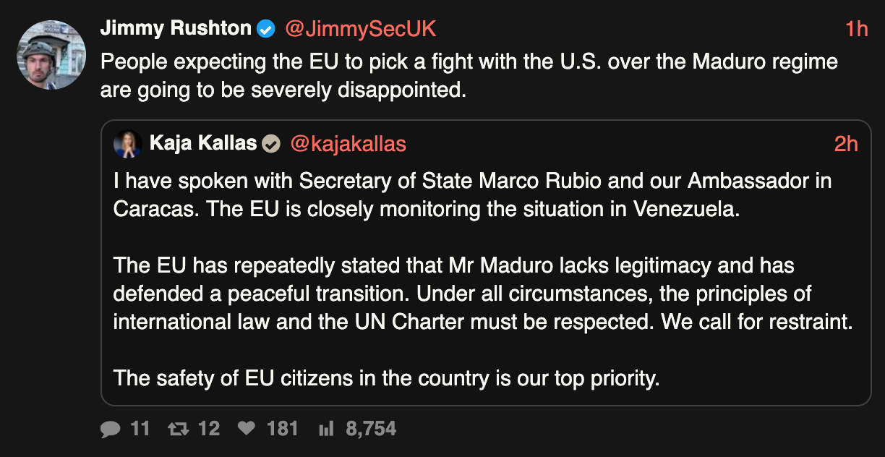Like the tweet with heart icon
The height and width of the screenshot is (457, 885).
point(247,429)
